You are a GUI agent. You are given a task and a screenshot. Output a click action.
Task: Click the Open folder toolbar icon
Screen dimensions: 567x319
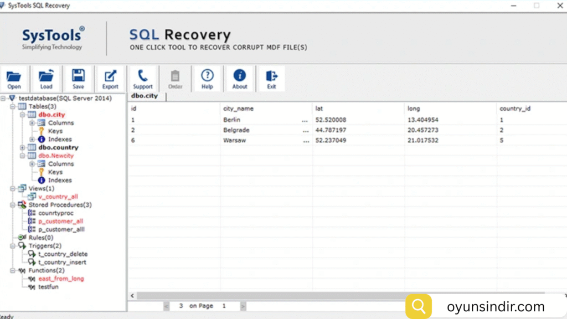tap(14, 78)
